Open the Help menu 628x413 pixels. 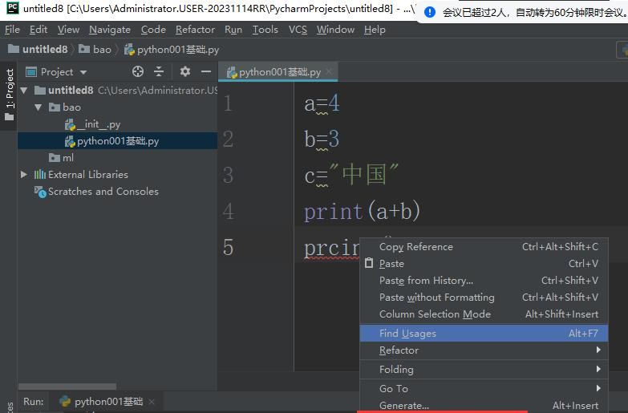coord(375,30)
